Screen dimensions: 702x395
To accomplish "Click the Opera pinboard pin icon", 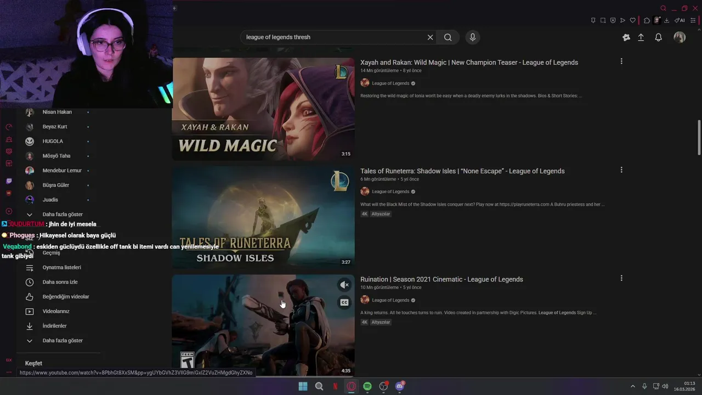I will (x=593, y=20).
